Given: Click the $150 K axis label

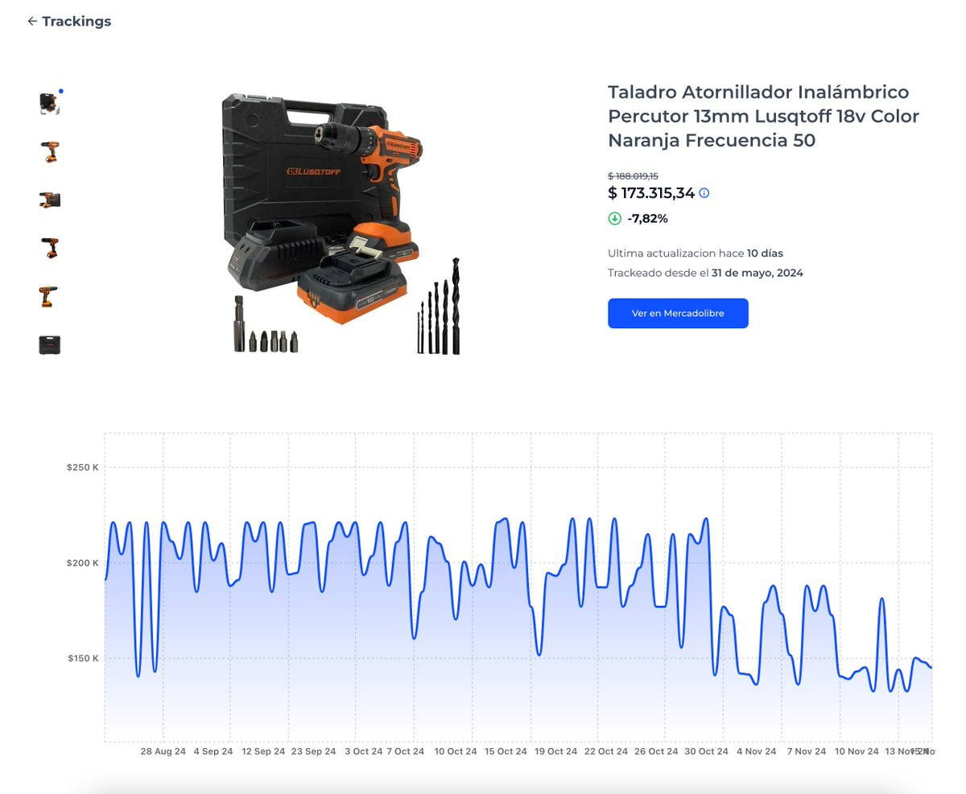Looking at the screenshot, I should coord(82,658).
